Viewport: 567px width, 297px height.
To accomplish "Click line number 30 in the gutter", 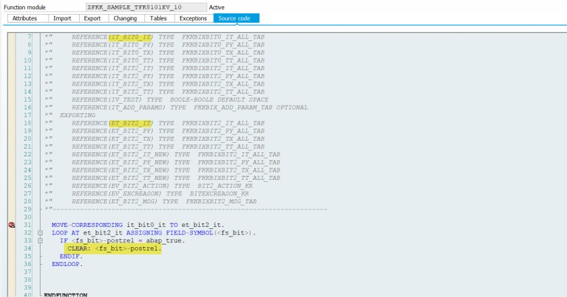I will coord(28,217).
